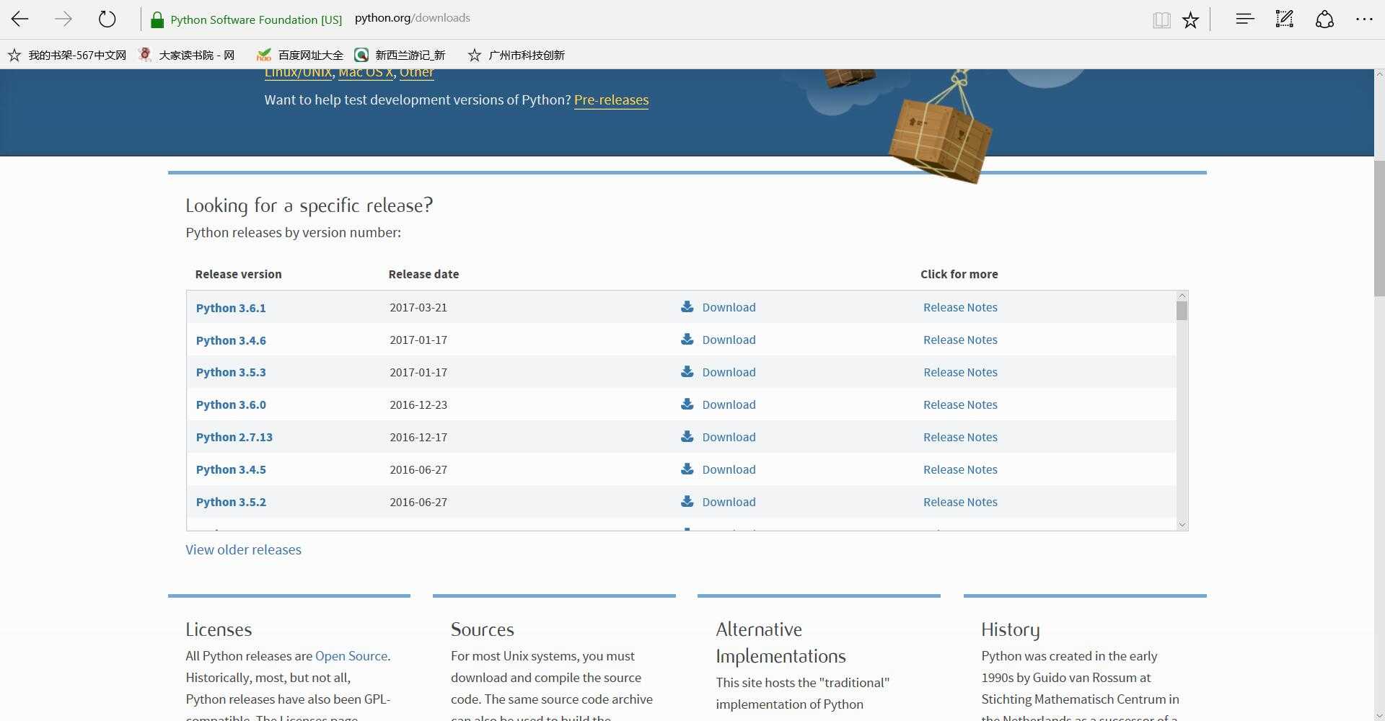The width and height of the screenshot is (1385, 721).
Task: Click Download text for Python 2.7.13
Action: [729, 437]
